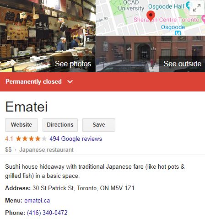This screenshot has width=205, height=219.
Task: Click the pink hotel marker at map edge
Action: coord(203,19)
